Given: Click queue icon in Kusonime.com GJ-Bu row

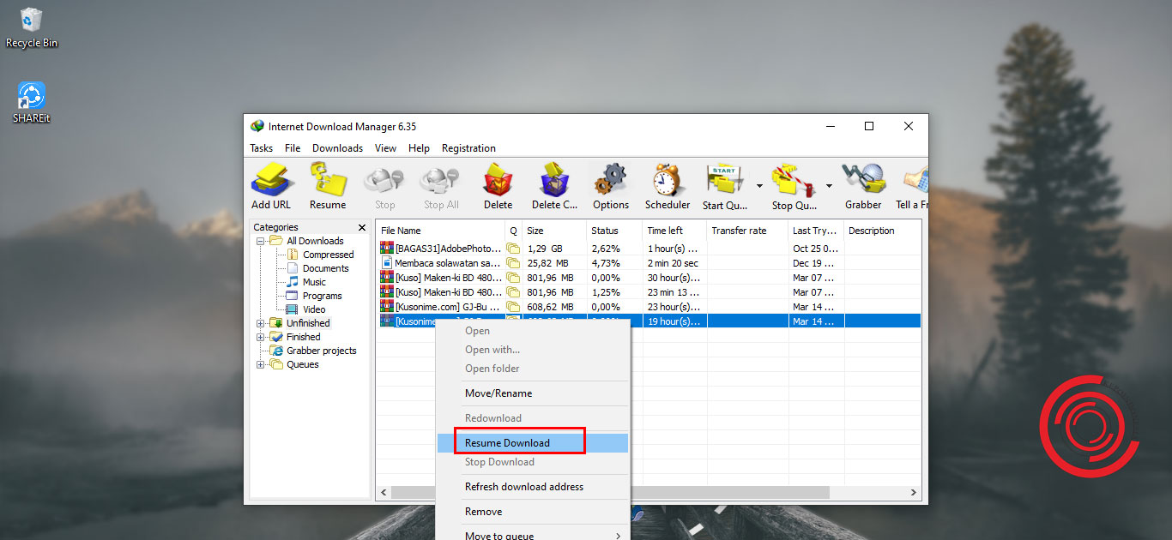Looking at the screenshot, I should [x=513, y=307].
